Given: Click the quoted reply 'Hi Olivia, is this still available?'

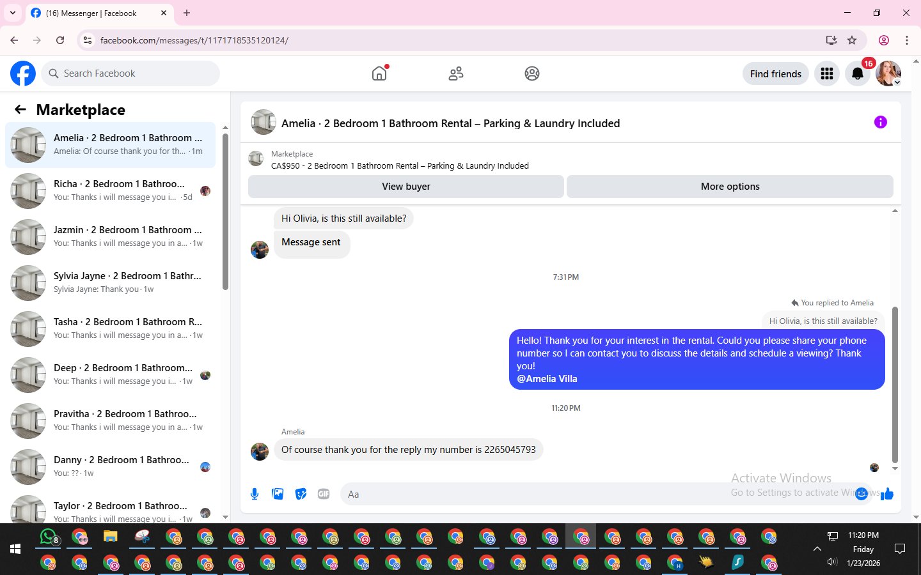Looking at the screenshot, I should [823, 321].
